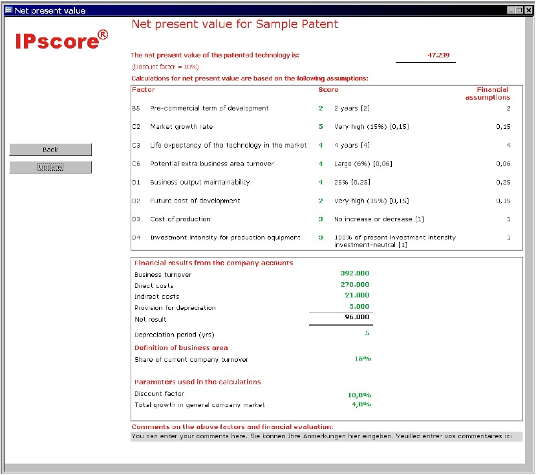
Task: Click the Total growth in general company market value
Action: (x=361, y=404)
